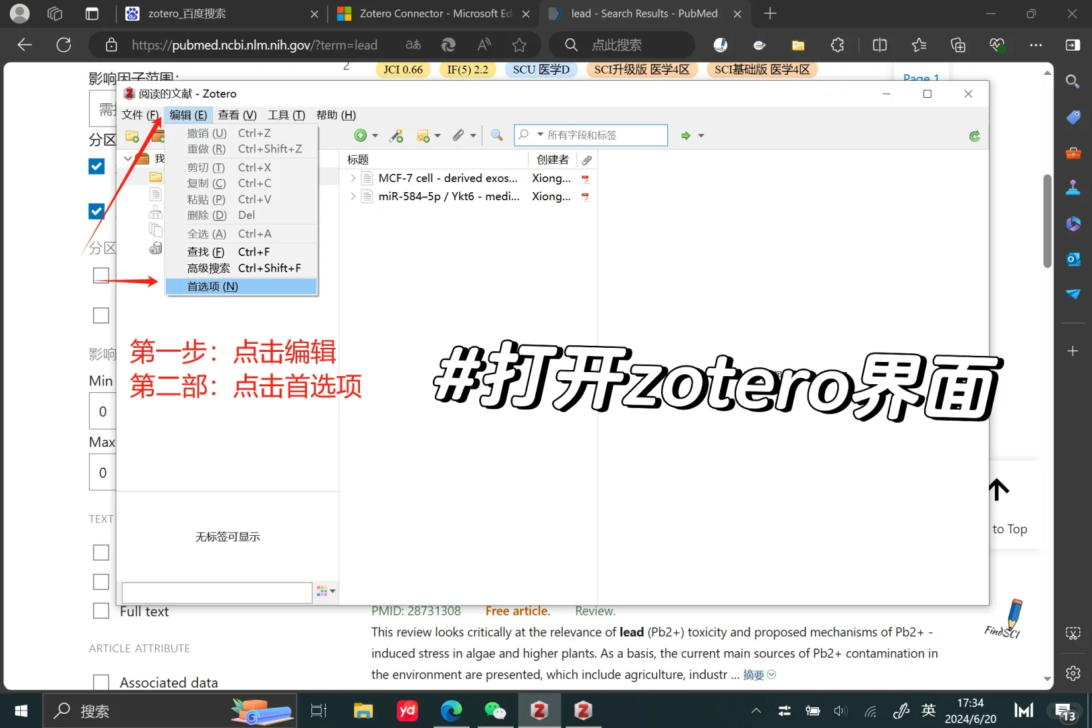
Task: Uncheck the first enabled 分区 filter
Action: [96, 166]
